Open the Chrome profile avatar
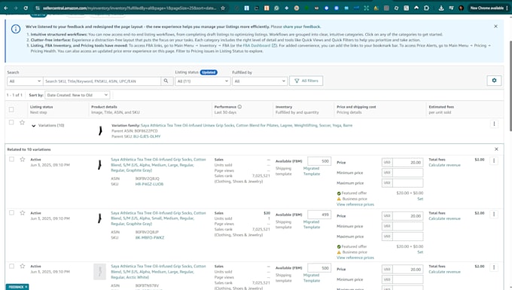This screenshot has height=290, width=512. coord(461,8)
